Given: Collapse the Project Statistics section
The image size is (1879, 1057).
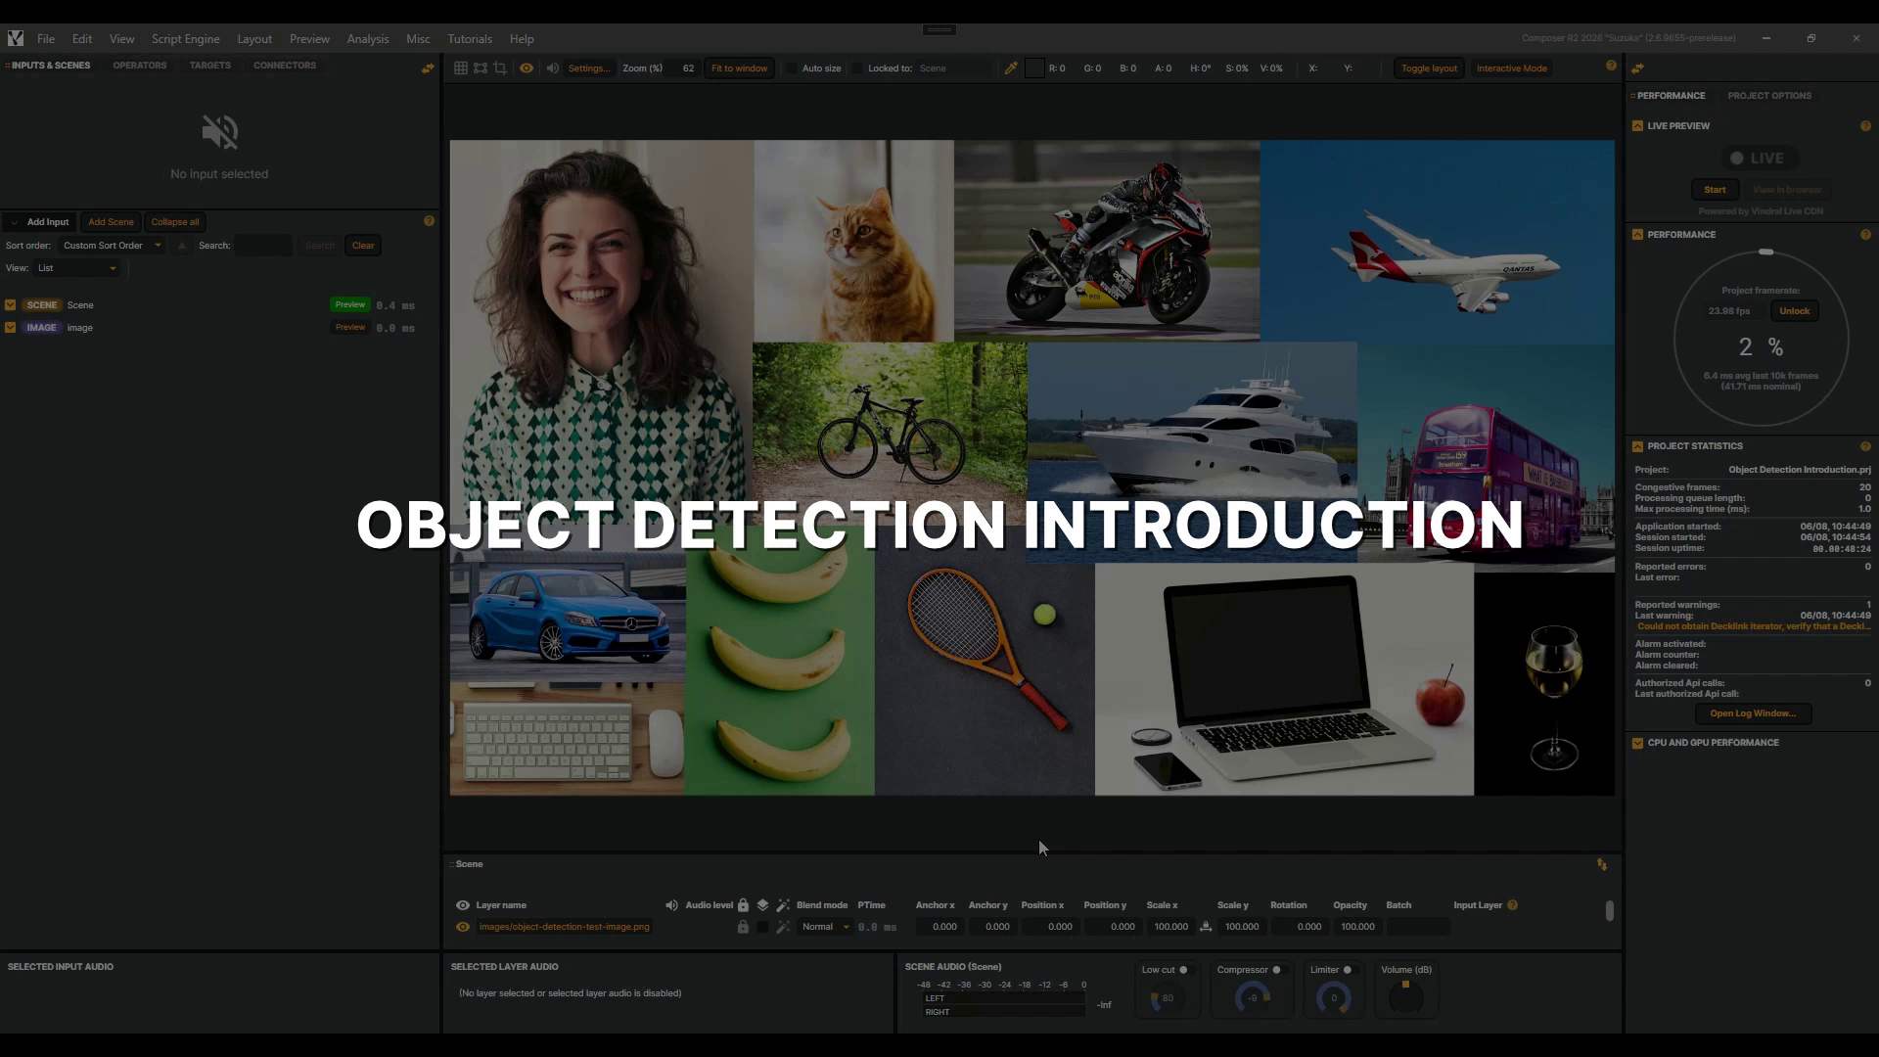Looking at the screenshot, I should tap(1637, 446).
